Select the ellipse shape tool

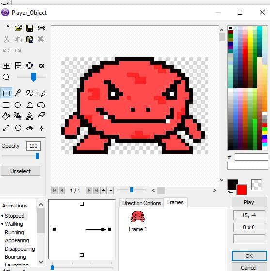click(17, 105)
